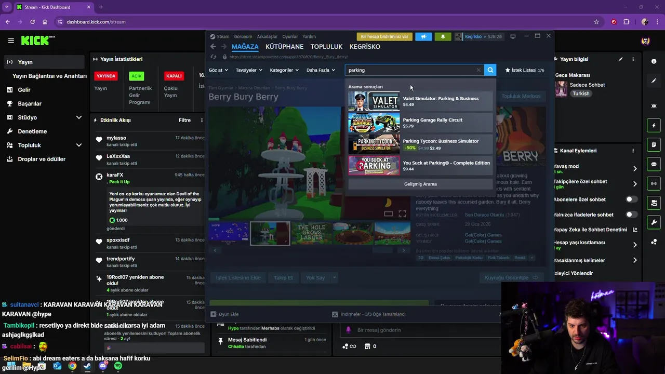Screen dimensions: 665x374
Task: Open Görünüm menu in Steam
Action: pos(243,37)
